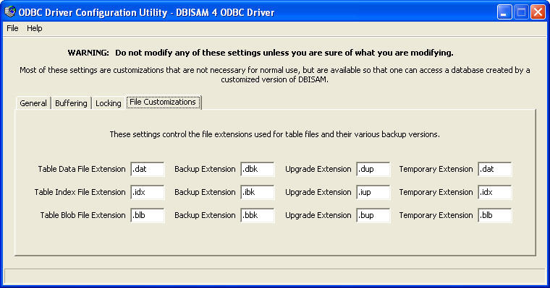Viewport: 550px width, 288px height.
Task: Close the ODBC configuration window
Action: pyautogui.click(x=538, y=12)
